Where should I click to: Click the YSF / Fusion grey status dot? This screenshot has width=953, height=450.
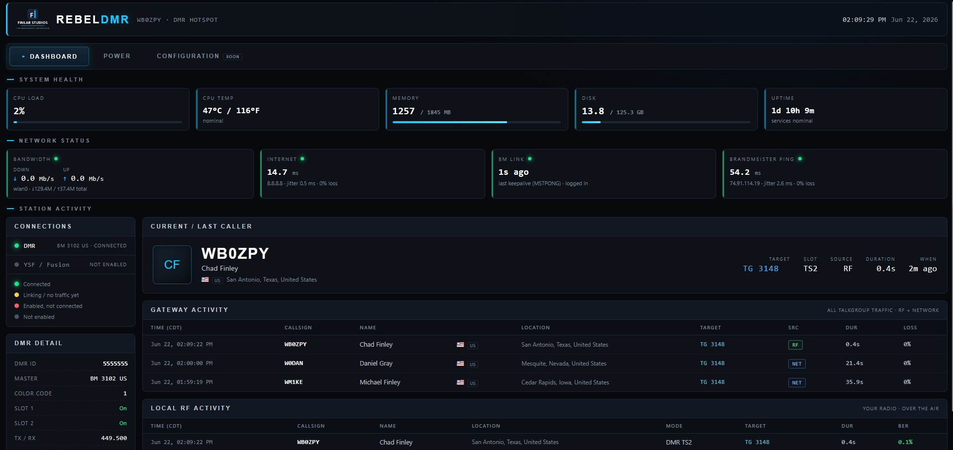click(x=16, y=265)
